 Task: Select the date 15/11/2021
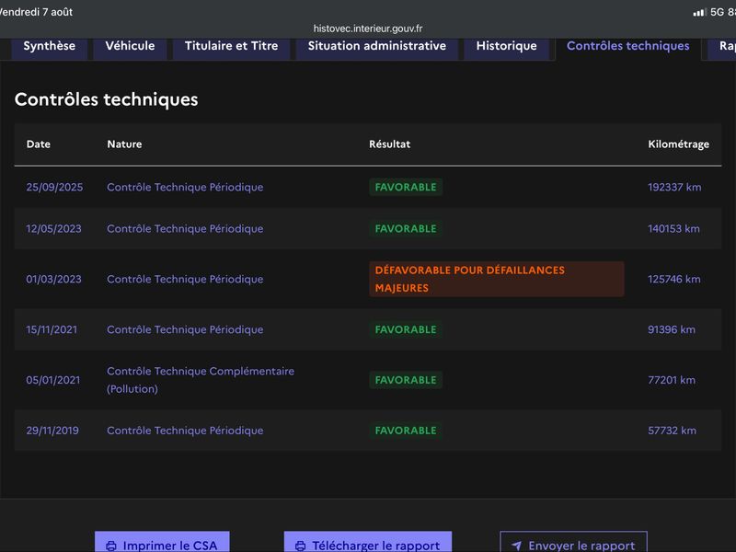click(52, 329)
